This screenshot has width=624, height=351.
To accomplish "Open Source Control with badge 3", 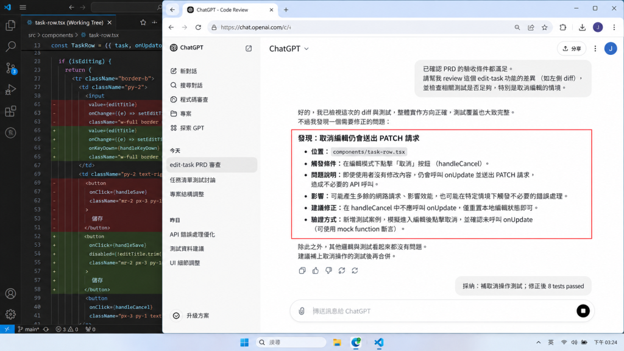I will [x=11, y=68].
